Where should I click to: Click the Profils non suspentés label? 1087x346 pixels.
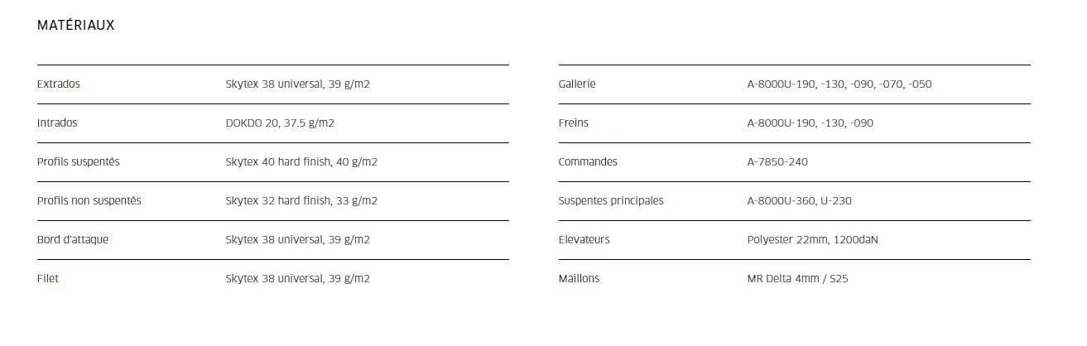click(89, 201)
